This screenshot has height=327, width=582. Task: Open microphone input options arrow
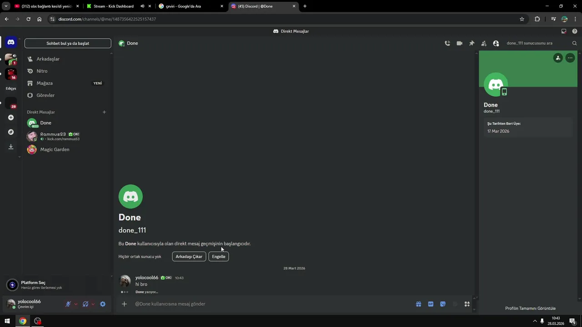pyautogui.click(x=75, y=304)
